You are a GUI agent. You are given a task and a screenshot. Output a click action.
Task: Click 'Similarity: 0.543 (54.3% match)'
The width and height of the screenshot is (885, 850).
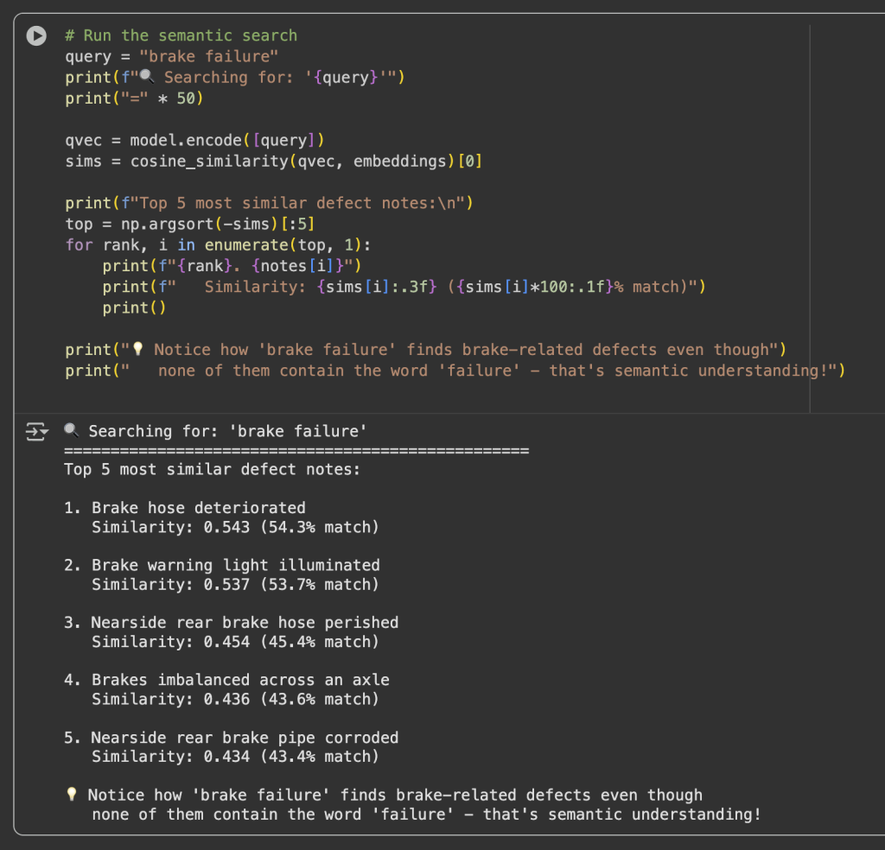(x=235, y=527)
